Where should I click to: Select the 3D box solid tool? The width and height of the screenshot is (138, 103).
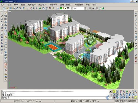pyautogui.click(x=2, y=37)
